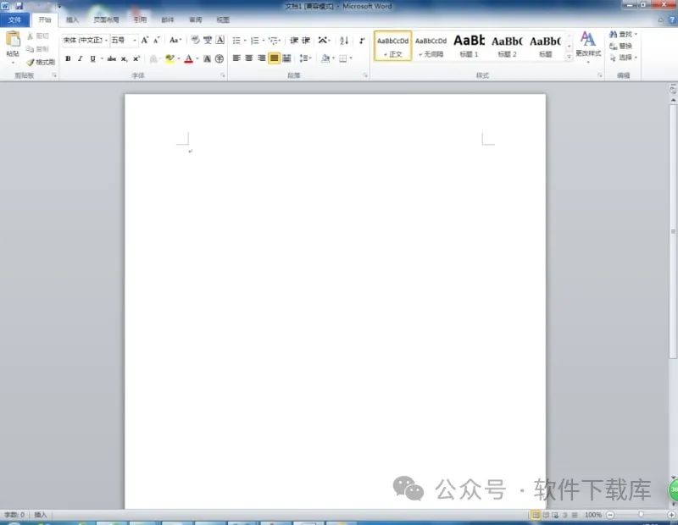The height and width of the screenshot is (525, 678).
Task: Toggle Bold formatting
Action: 68,58
